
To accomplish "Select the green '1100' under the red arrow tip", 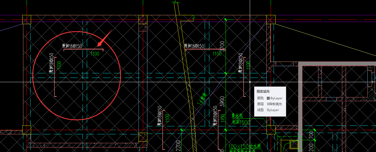I will tap(95, 54).
